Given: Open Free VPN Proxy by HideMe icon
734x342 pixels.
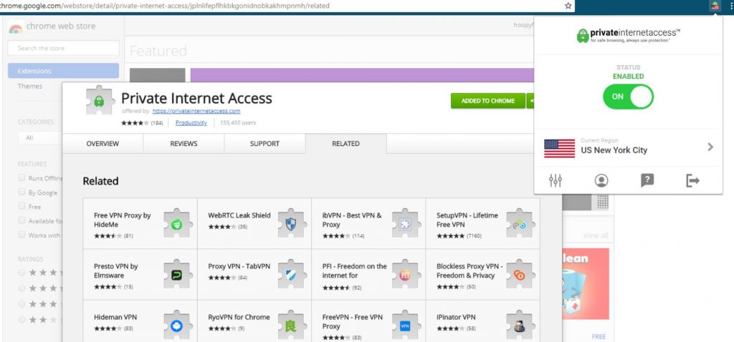Looking at the screenshot, I should click(x=176, y=223).
